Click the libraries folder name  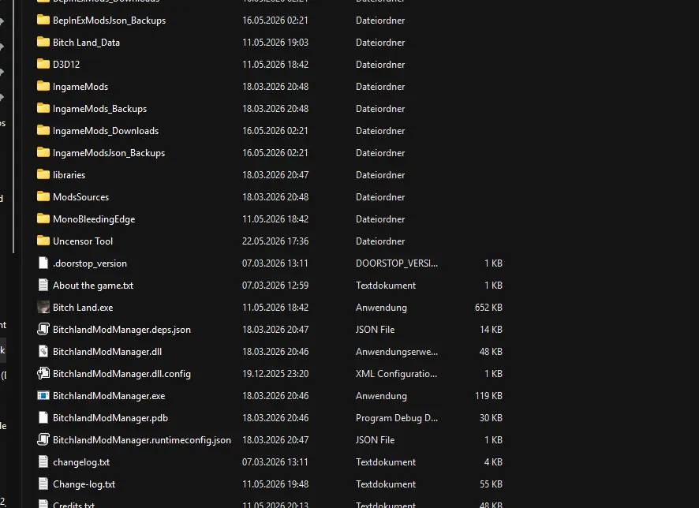(69, 174)
